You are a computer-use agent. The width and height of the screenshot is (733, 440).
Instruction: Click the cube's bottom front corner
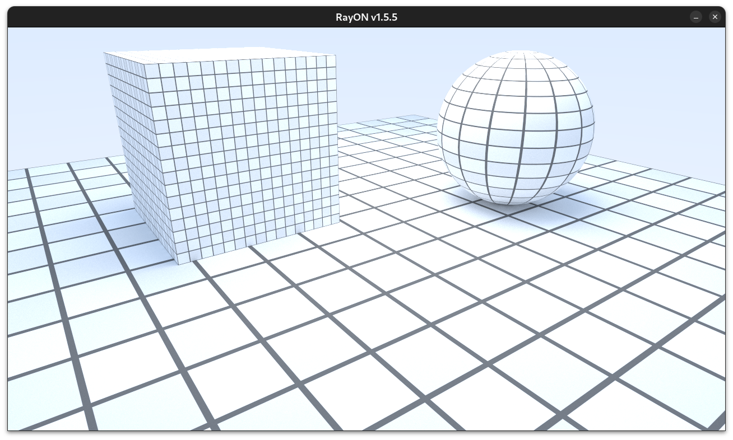(178, 263)
